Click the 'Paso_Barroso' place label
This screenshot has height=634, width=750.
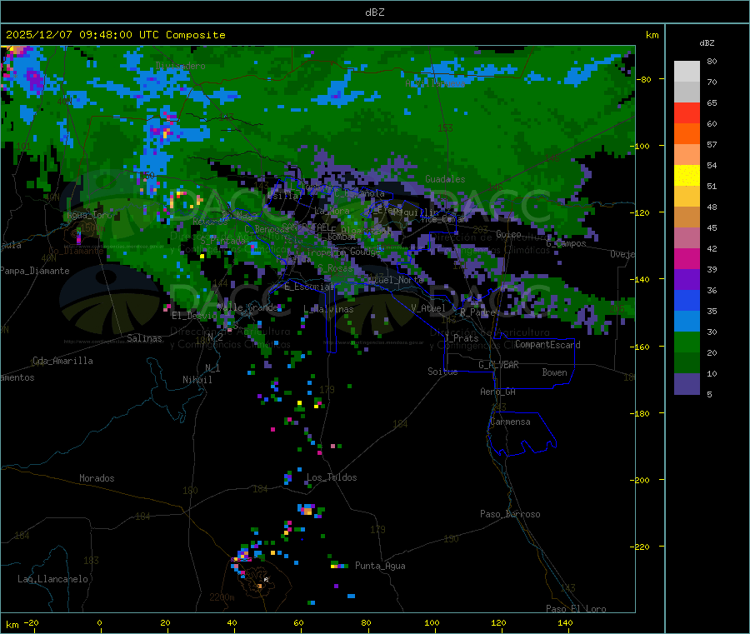click(x=510, y=514)
